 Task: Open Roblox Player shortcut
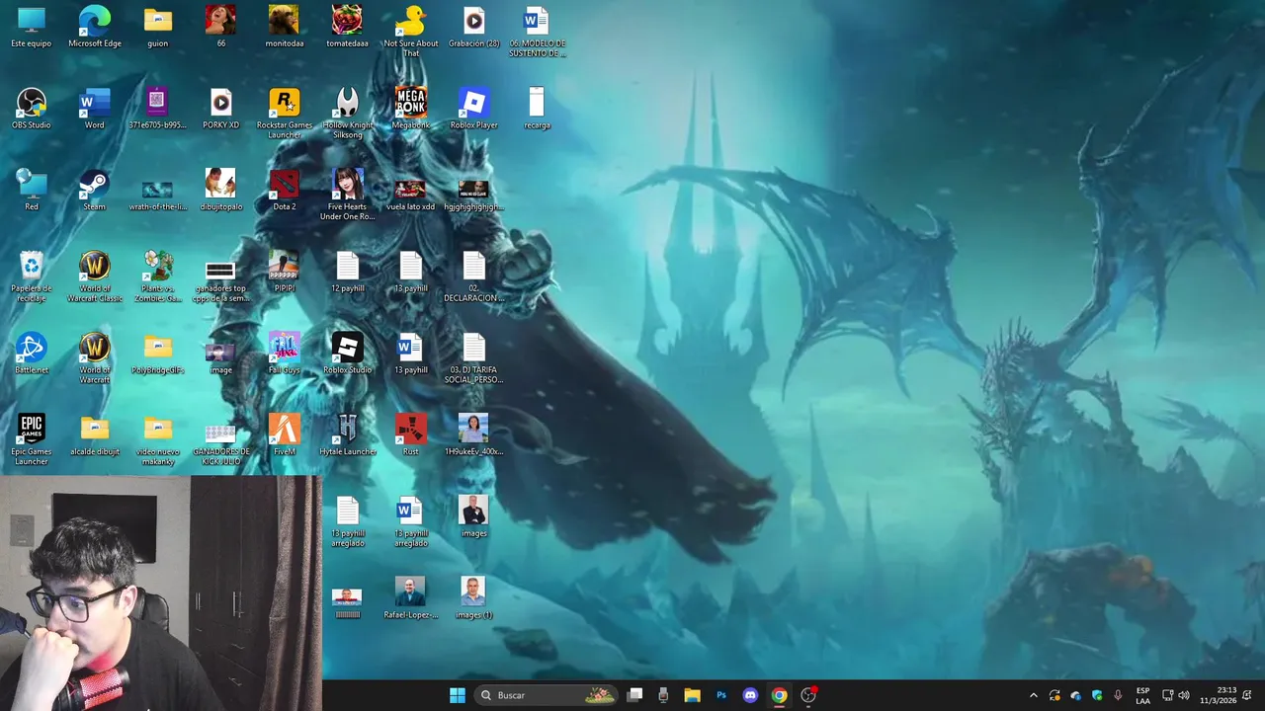click(474, 109)
